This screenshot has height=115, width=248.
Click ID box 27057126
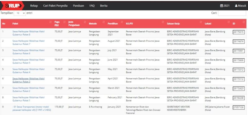point(239,108)
